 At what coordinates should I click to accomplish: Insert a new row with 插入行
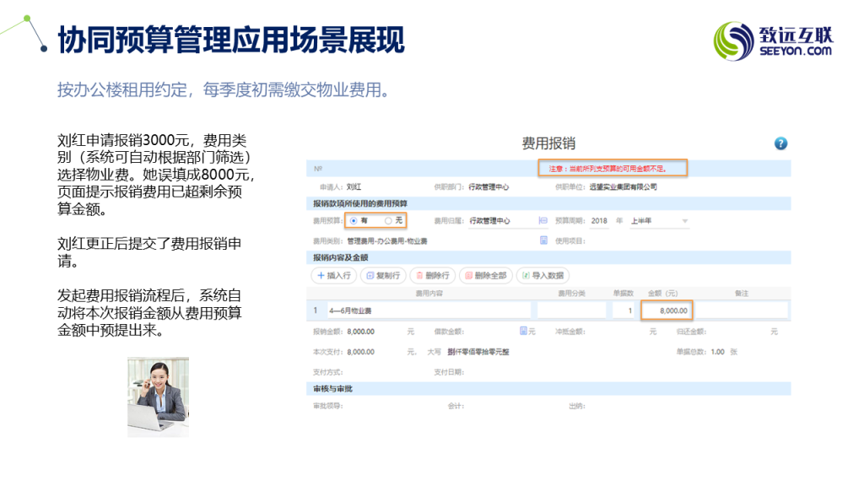coord(333,275)
